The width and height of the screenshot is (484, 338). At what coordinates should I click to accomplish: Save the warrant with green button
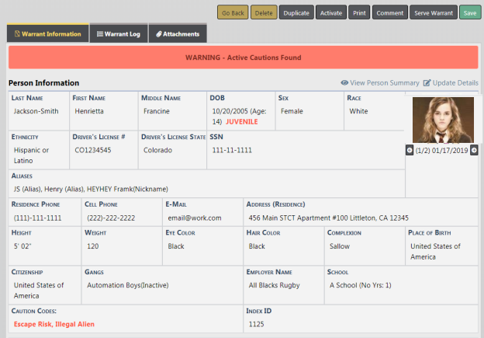click(468, 13)
